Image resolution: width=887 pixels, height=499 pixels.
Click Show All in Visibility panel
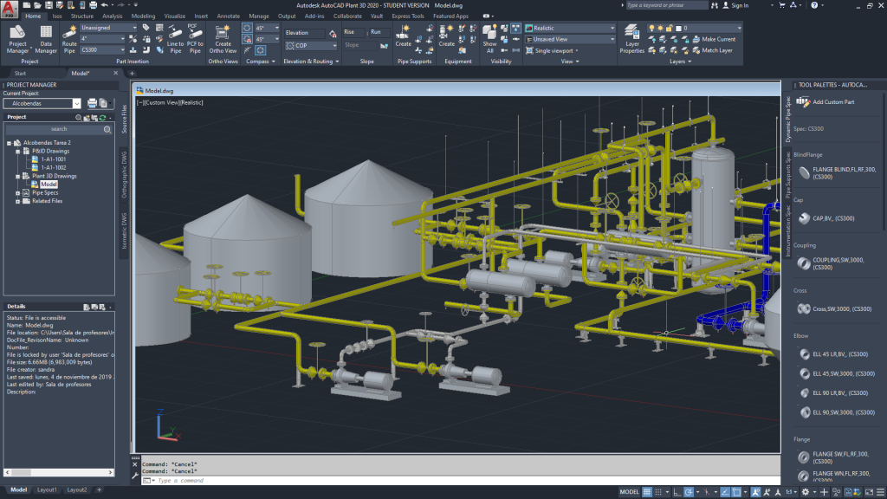point(490,39)
